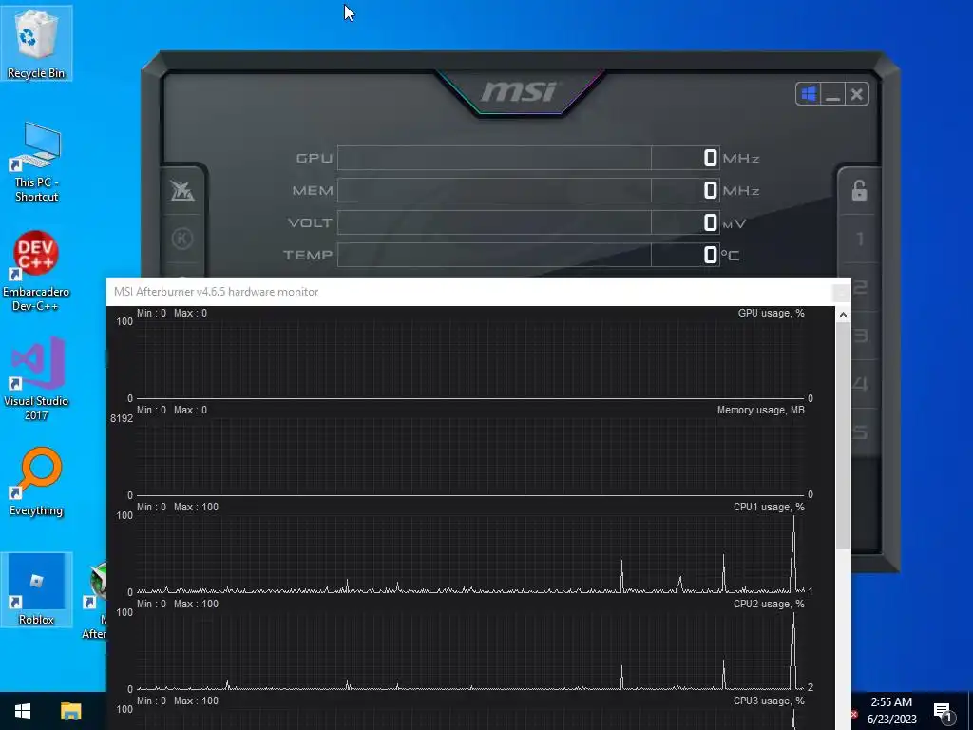This screenshot has height=730, width=973.
Task: Click the GPU clock MHz readout bar
Action: (528, 158)
